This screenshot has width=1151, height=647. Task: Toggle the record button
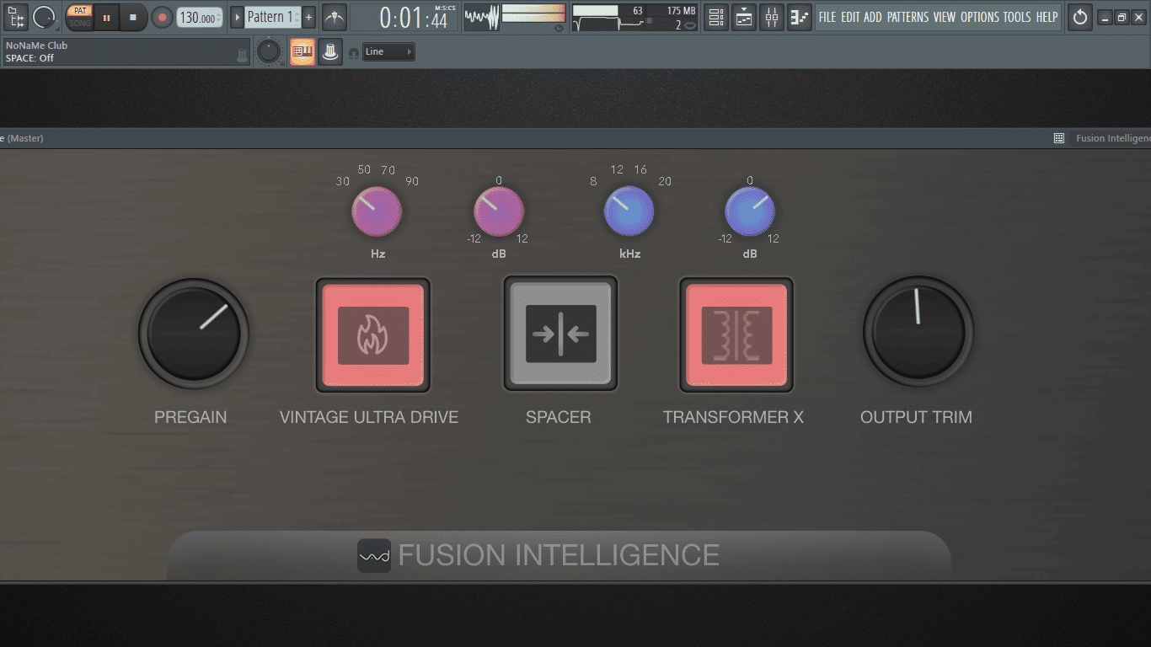click(162, 17)
